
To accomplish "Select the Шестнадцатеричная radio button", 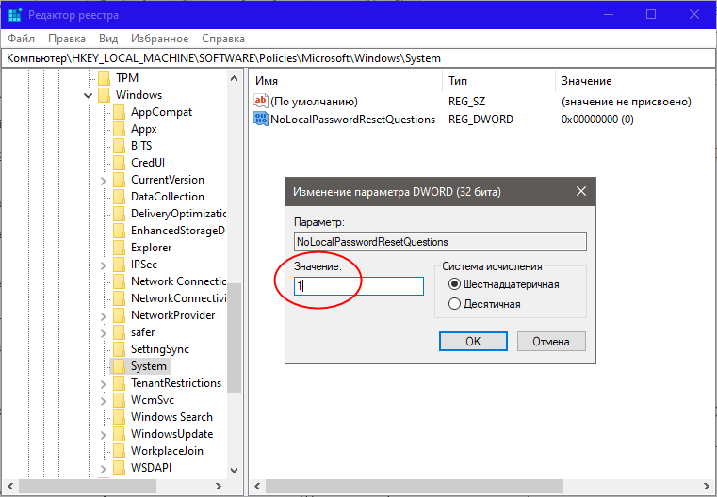I will (x=455, y=284).
